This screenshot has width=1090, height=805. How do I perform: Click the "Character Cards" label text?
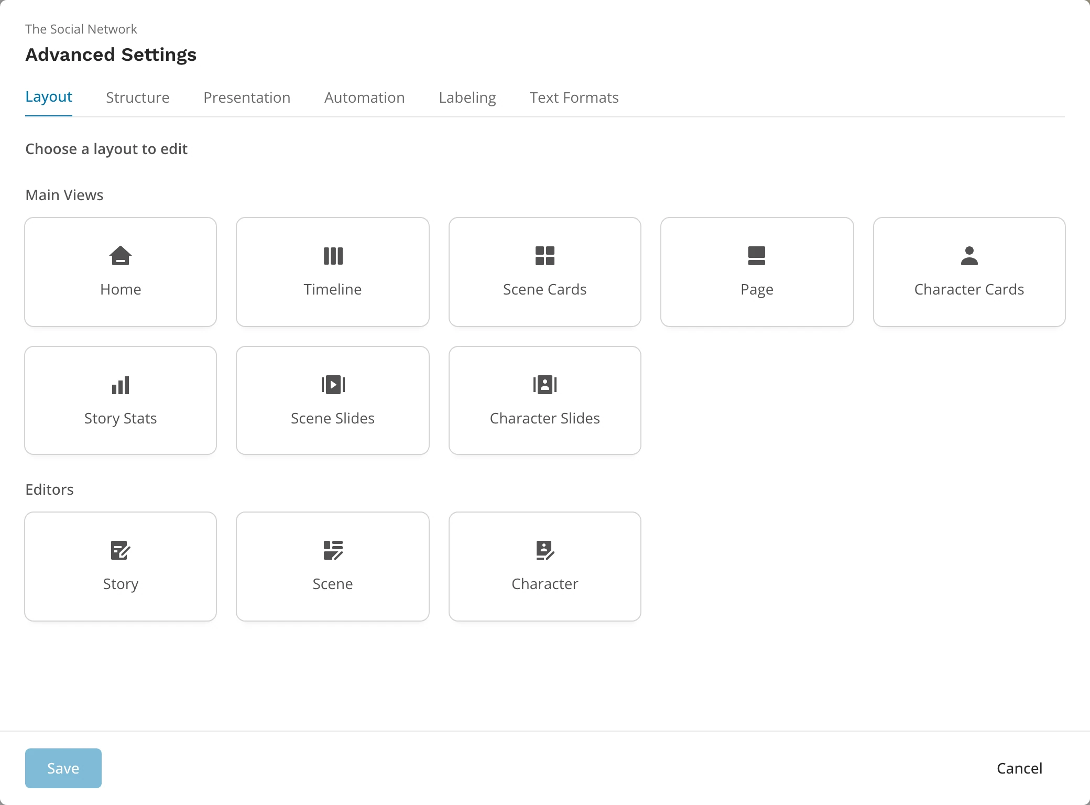tap(969, 289)
